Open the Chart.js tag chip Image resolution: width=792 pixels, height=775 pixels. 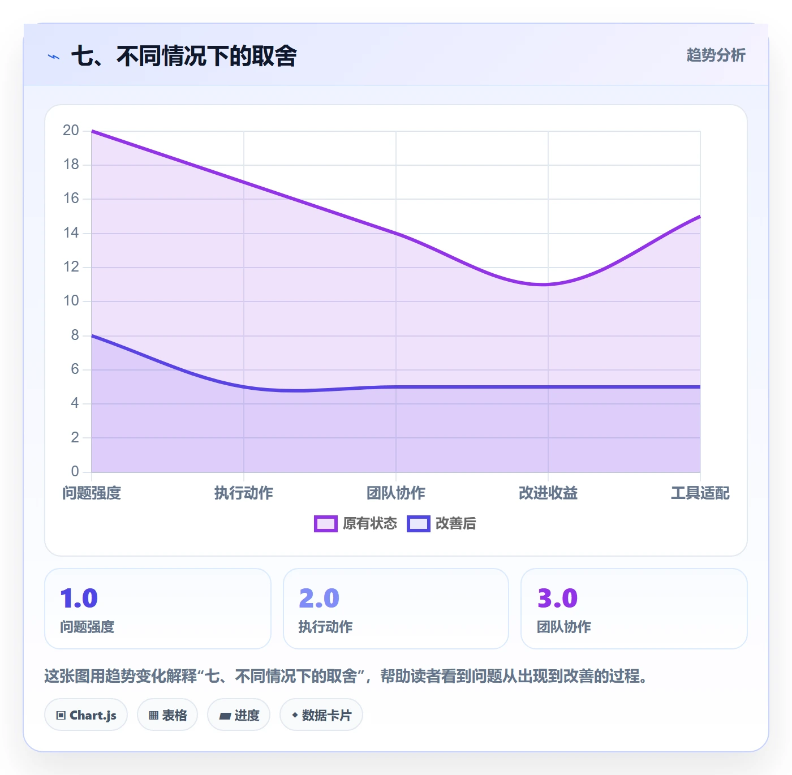(86, 715)
